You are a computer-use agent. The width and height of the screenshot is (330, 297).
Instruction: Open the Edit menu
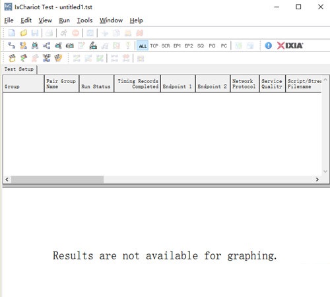click(x=26, y=20)
